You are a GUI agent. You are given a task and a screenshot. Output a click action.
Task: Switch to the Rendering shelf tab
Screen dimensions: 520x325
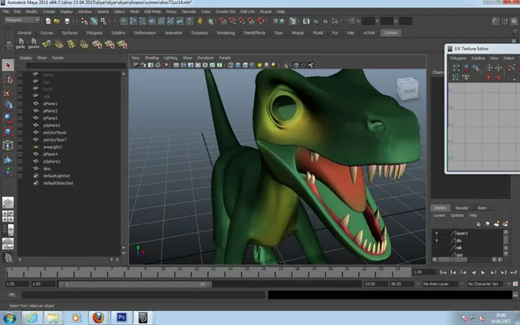pyautogui.click(x=226, y=32)
